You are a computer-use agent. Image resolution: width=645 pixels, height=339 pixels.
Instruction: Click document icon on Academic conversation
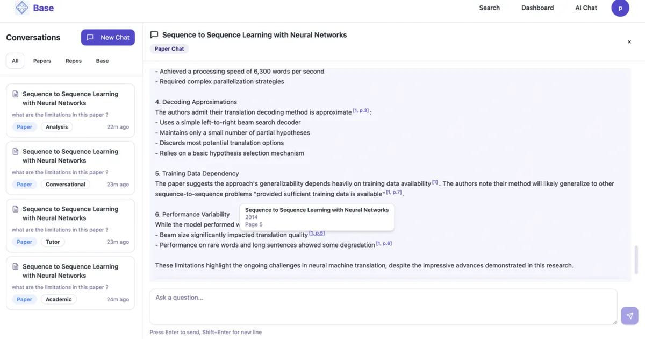(16, 267)
